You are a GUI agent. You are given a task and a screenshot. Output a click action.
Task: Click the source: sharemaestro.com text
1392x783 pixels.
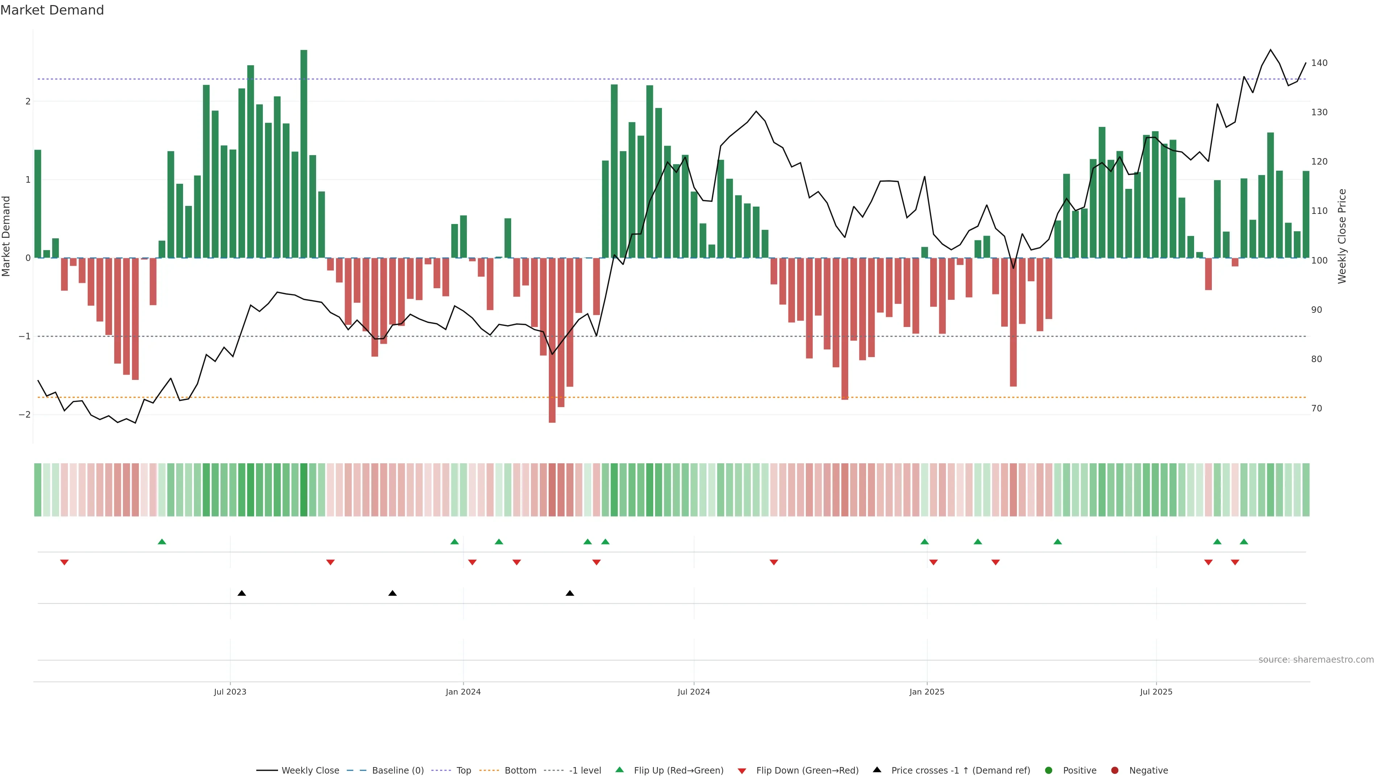pos(1316,659)
